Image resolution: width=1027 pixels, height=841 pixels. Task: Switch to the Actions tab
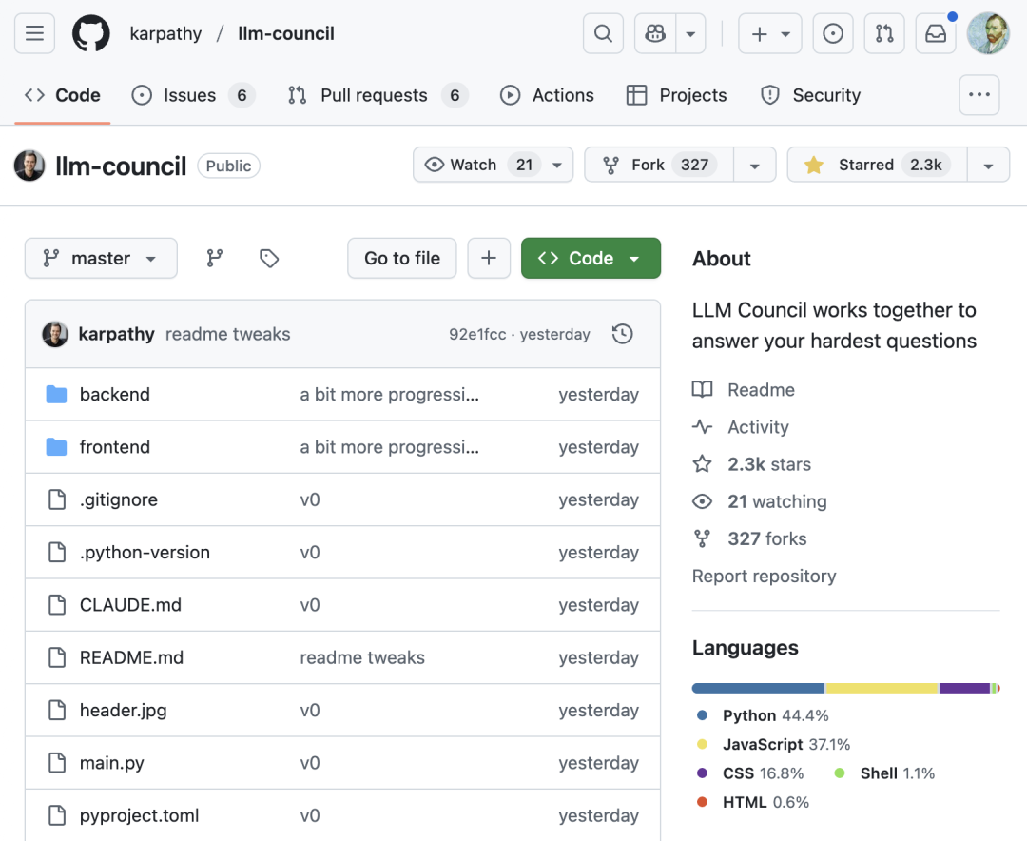pos(547,96)
